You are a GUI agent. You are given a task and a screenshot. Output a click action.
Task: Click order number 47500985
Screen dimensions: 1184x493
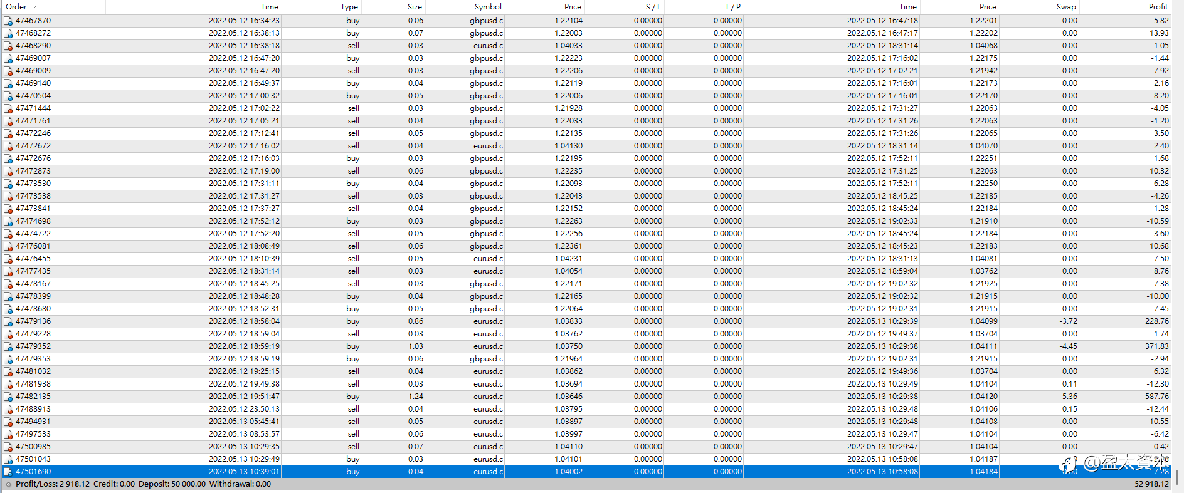[33, 447]
